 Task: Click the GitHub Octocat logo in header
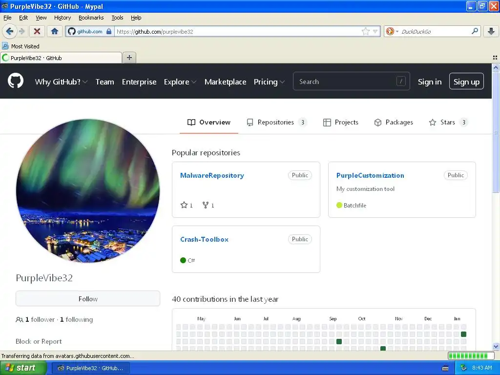[16, 81]
